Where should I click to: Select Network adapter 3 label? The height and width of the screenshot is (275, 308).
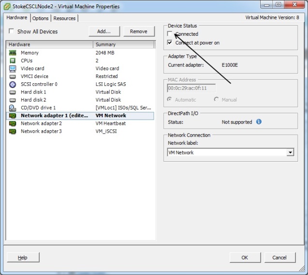tap(41, 131)
